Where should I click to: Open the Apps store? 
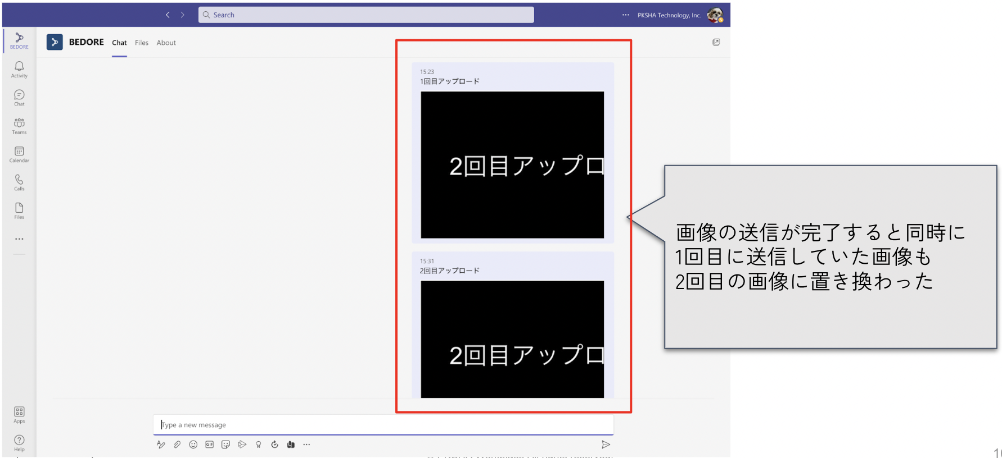pyautogui.click(x=19, y=415)
